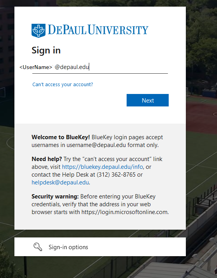Click the Welcome to BlueKey! bold text

pyautogui.click(x=61, y=137)
